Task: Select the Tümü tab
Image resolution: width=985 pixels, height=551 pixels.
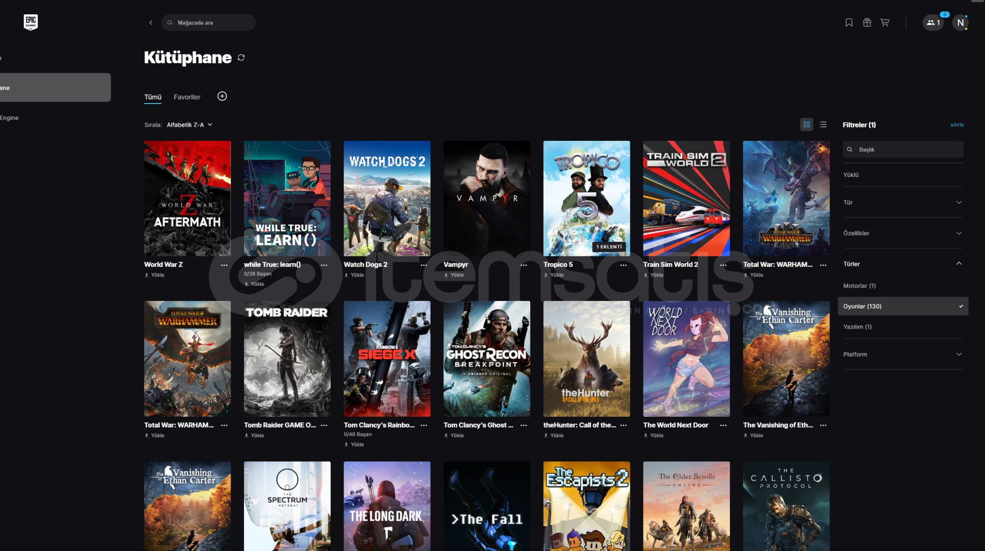Action: (153, 97)
